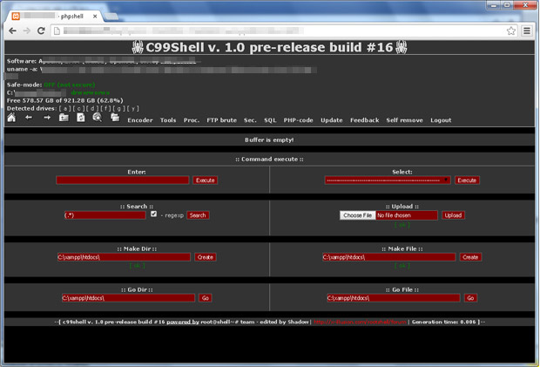Click the Forward arrow in shell toolbar
540x367 pixels.
(47, 118)
